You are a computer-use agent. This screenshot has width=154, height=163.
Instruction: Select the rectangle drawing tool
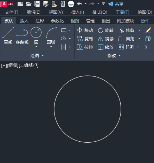tap(64, 30)
